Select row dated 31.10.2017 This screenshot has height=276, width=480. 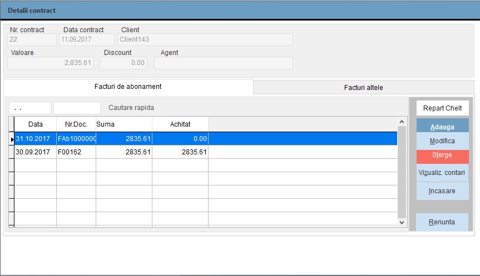(x=206, y=139)
